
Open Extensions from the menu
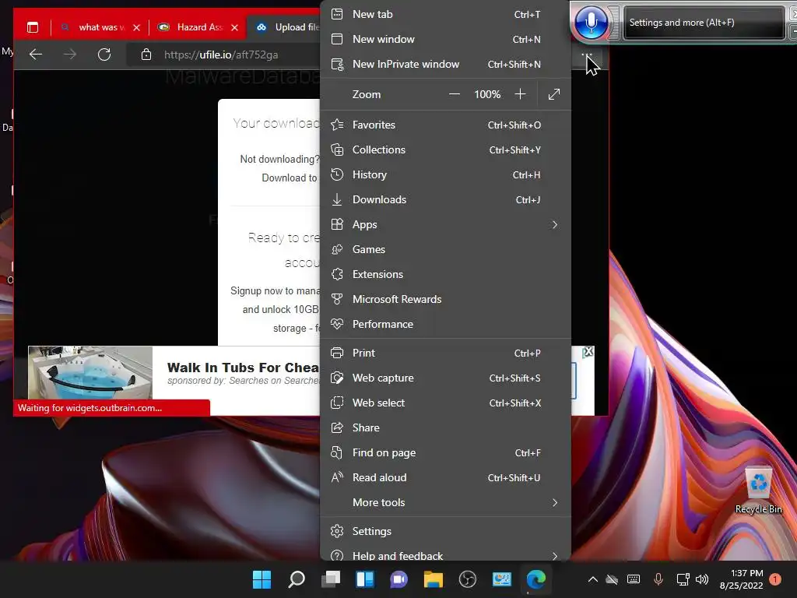click(x=445, y=274)
